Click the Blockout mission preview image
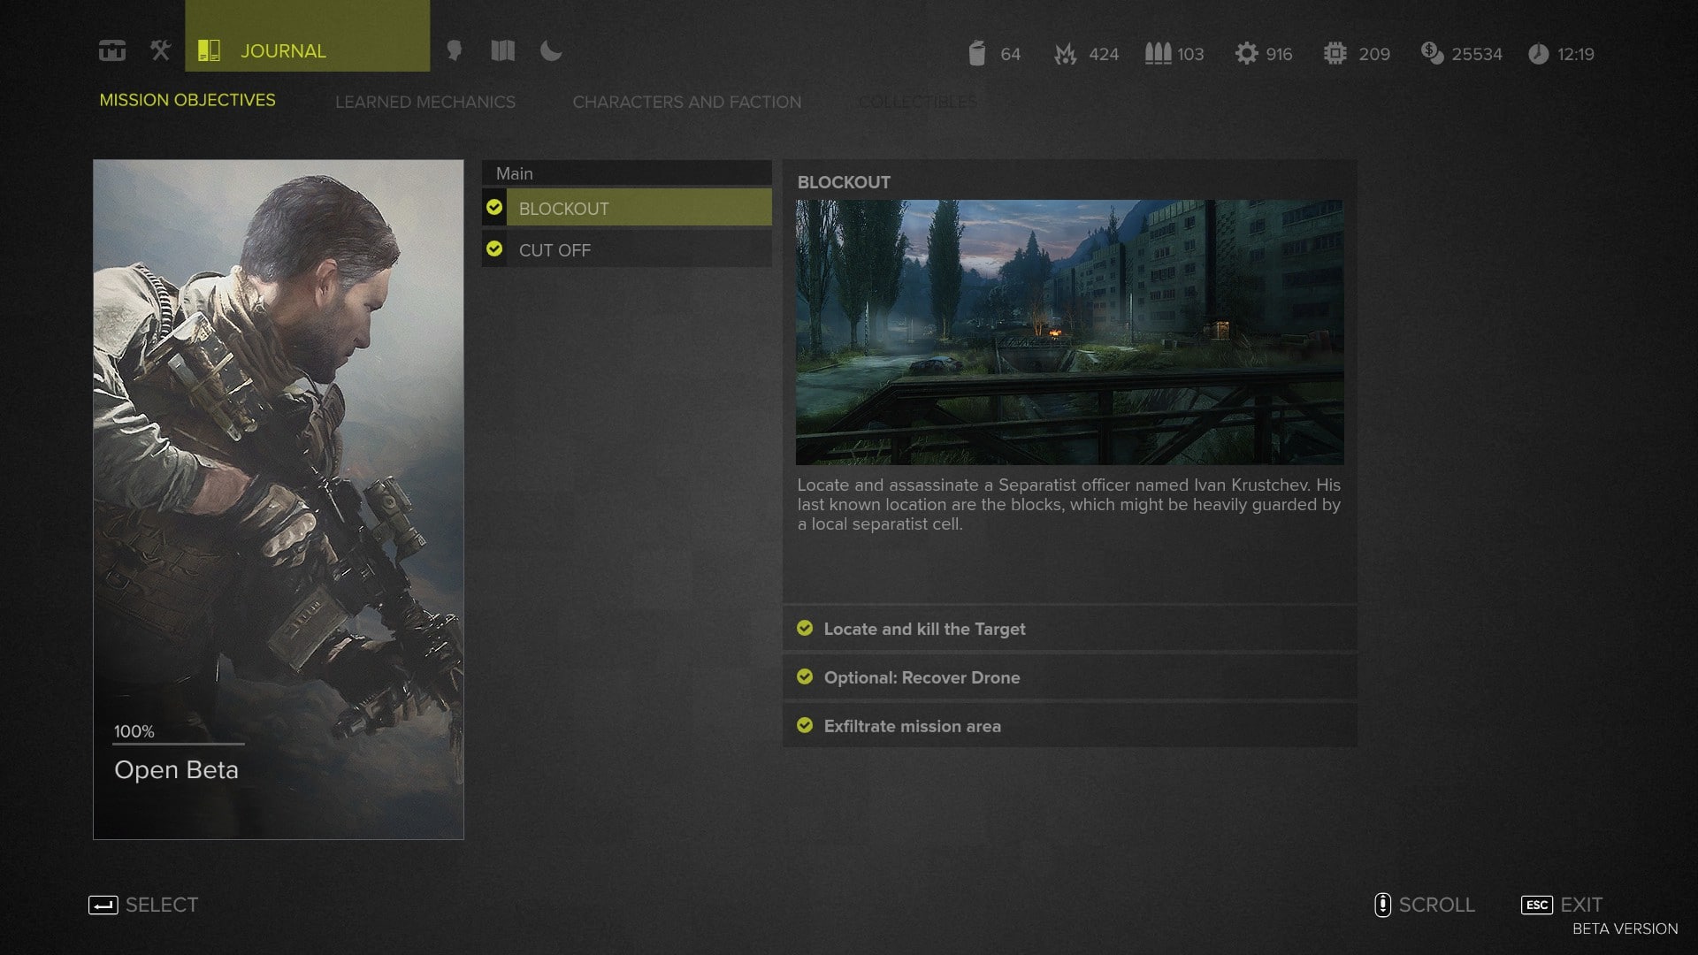Screen dimensions: 1698x955 1069,332
